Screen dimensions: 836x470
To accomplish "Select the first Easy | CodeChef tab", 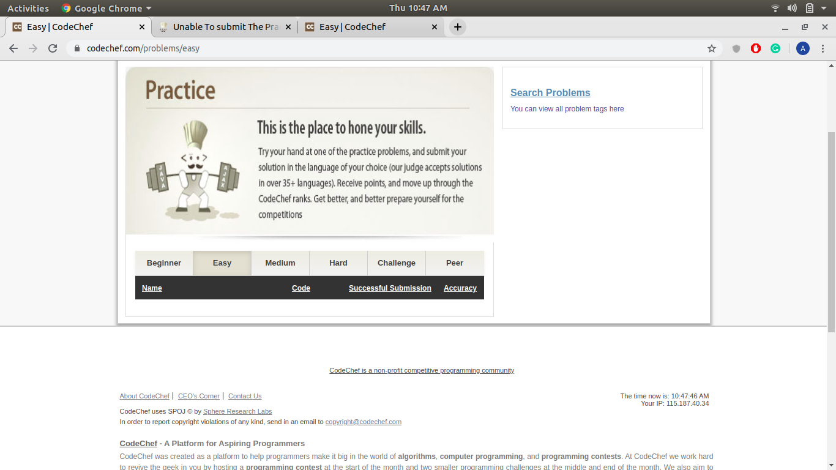I will coord(78,27).
